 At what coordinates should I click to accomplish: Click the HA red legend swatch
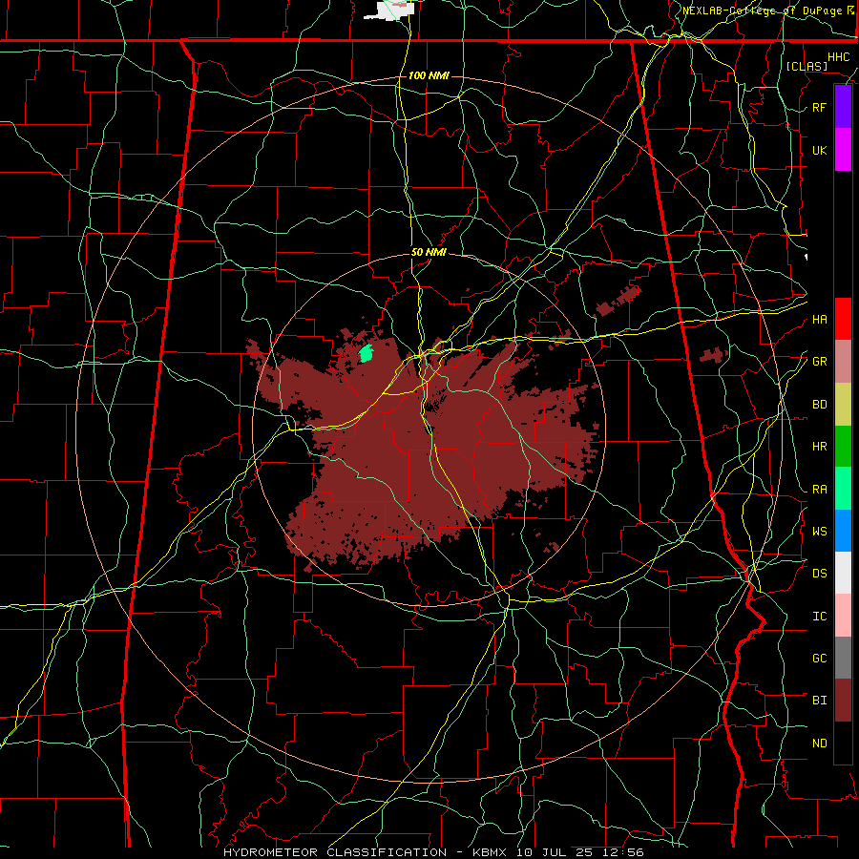pyautogui.click(x=843, y=319)
